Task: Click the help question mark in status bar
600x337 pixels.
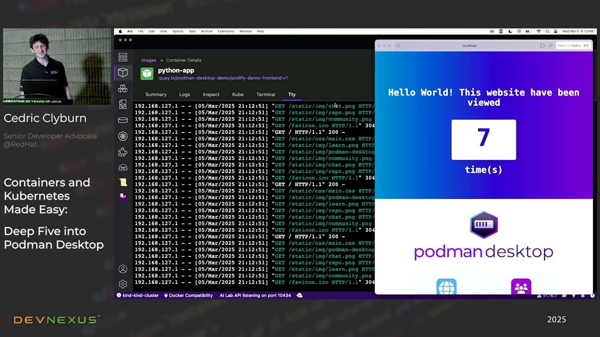Action: point(592,295)
